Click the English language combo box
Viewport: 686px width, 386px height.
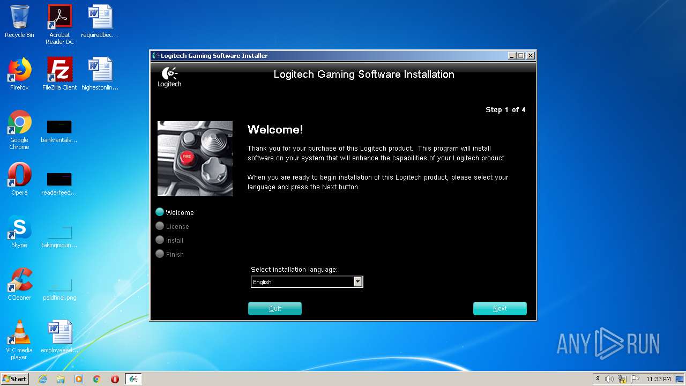[x=307, y=281]
